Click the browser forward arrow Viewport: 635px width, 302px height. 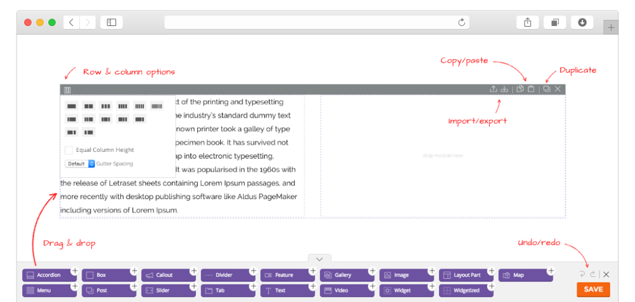(x=87, y=23)
